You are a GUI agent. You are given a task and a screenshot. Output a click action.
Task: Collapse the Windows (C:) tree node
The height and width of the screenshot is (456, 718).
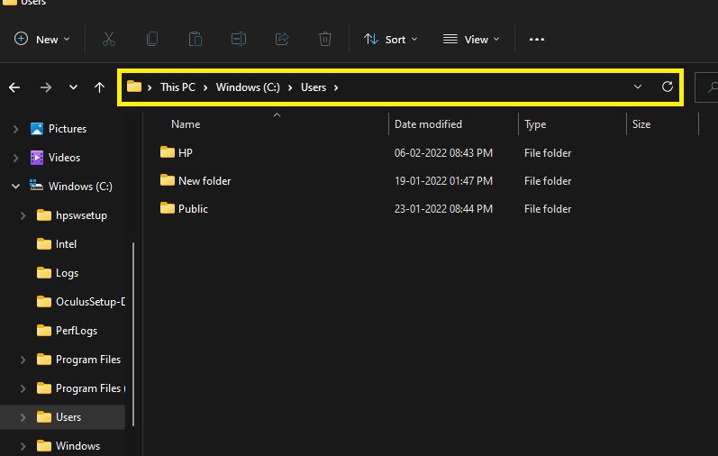coord(15,187)
